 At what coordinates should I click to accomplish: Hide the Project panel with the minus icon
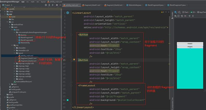pyautogui.click(x=60, y=5)
